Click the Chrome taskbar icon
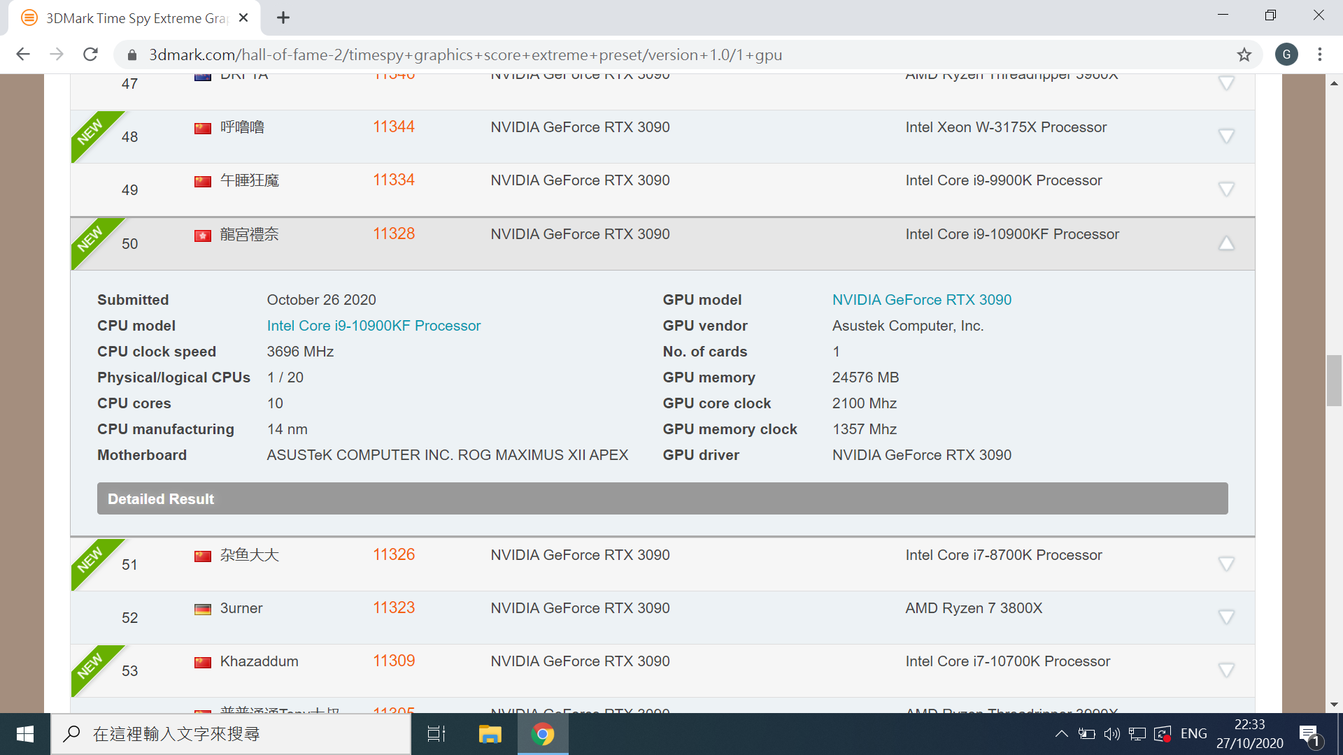 tap(543, 734)
